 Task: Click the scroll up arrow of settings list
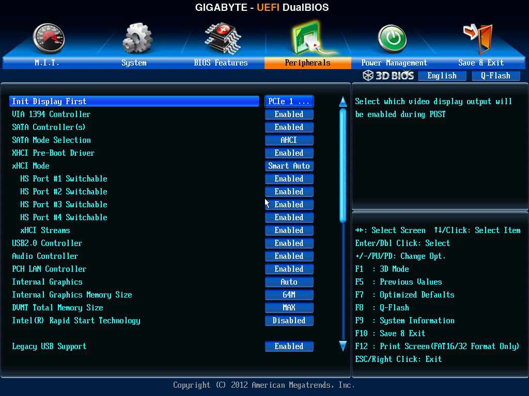(x=343, y=102)
